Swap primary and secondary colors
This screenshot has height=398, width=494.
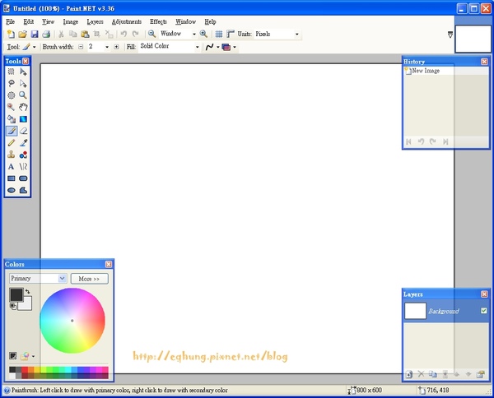(x=28, y=291)
